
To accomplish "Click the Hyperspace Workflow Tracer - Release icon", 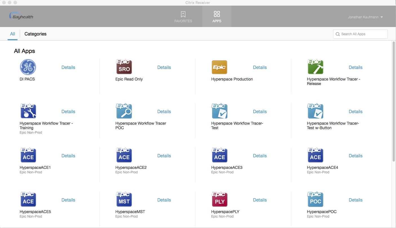I will tap(315, 67).
